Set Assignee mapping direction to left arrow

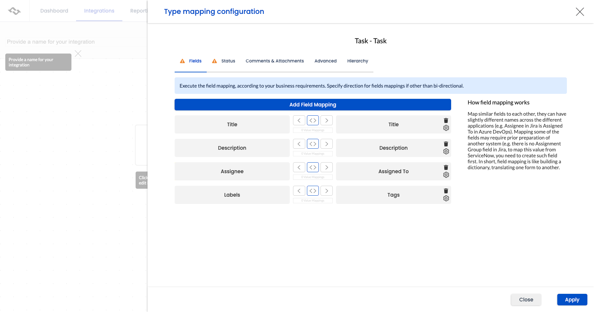tap(299, 168)
